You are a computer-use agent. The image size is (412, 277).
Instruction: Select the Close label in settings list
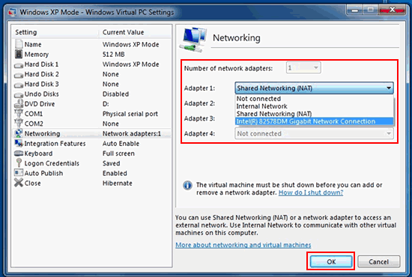(32, 183)
